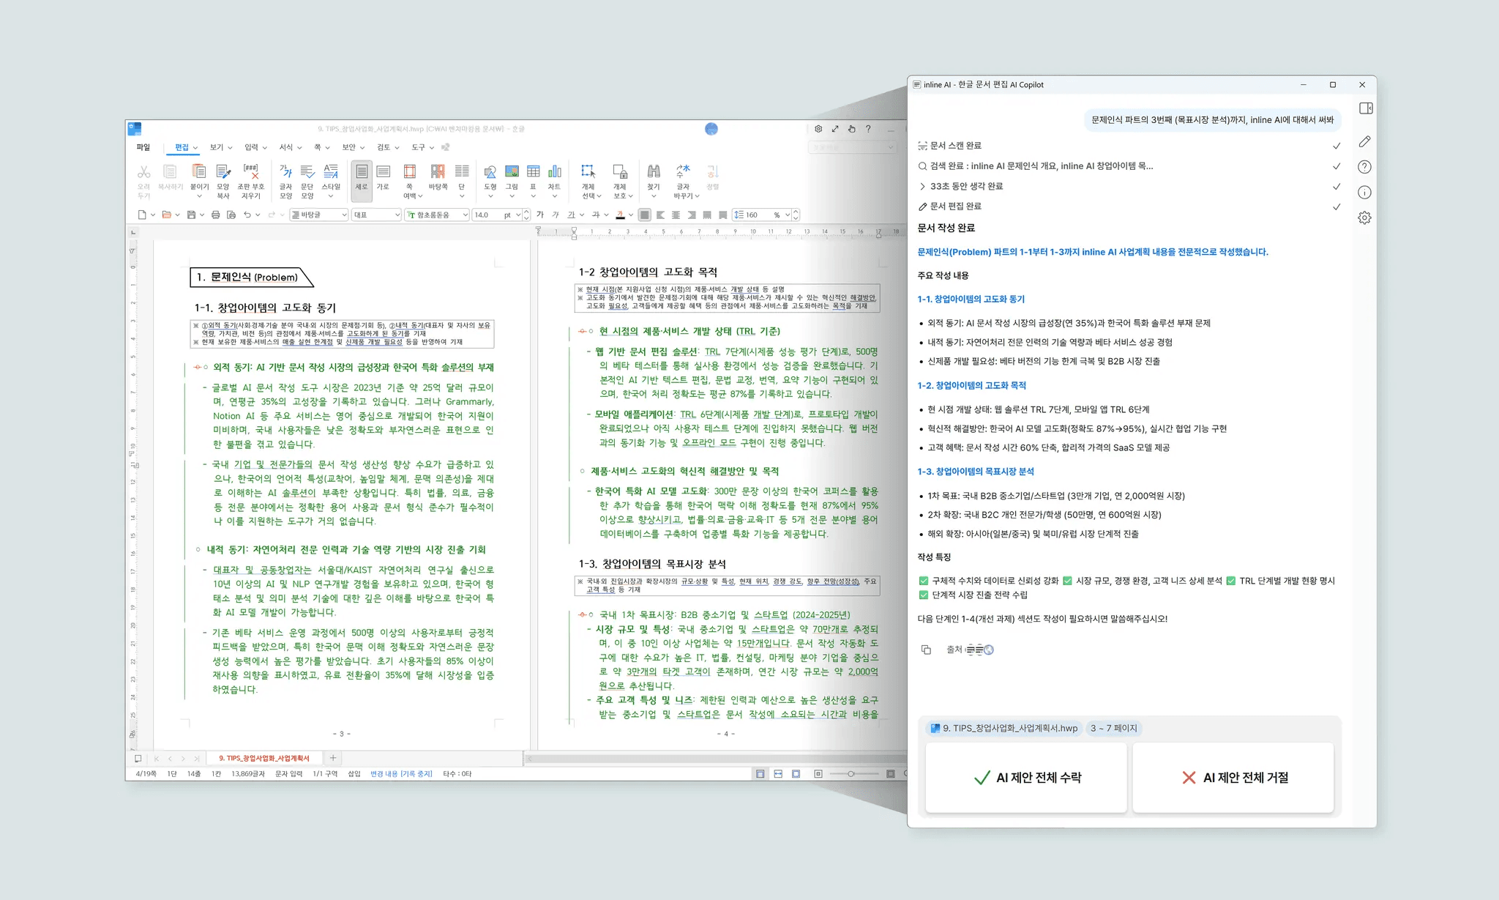Click the Paste (붙이기) clipboard icon

coord(198,172)
